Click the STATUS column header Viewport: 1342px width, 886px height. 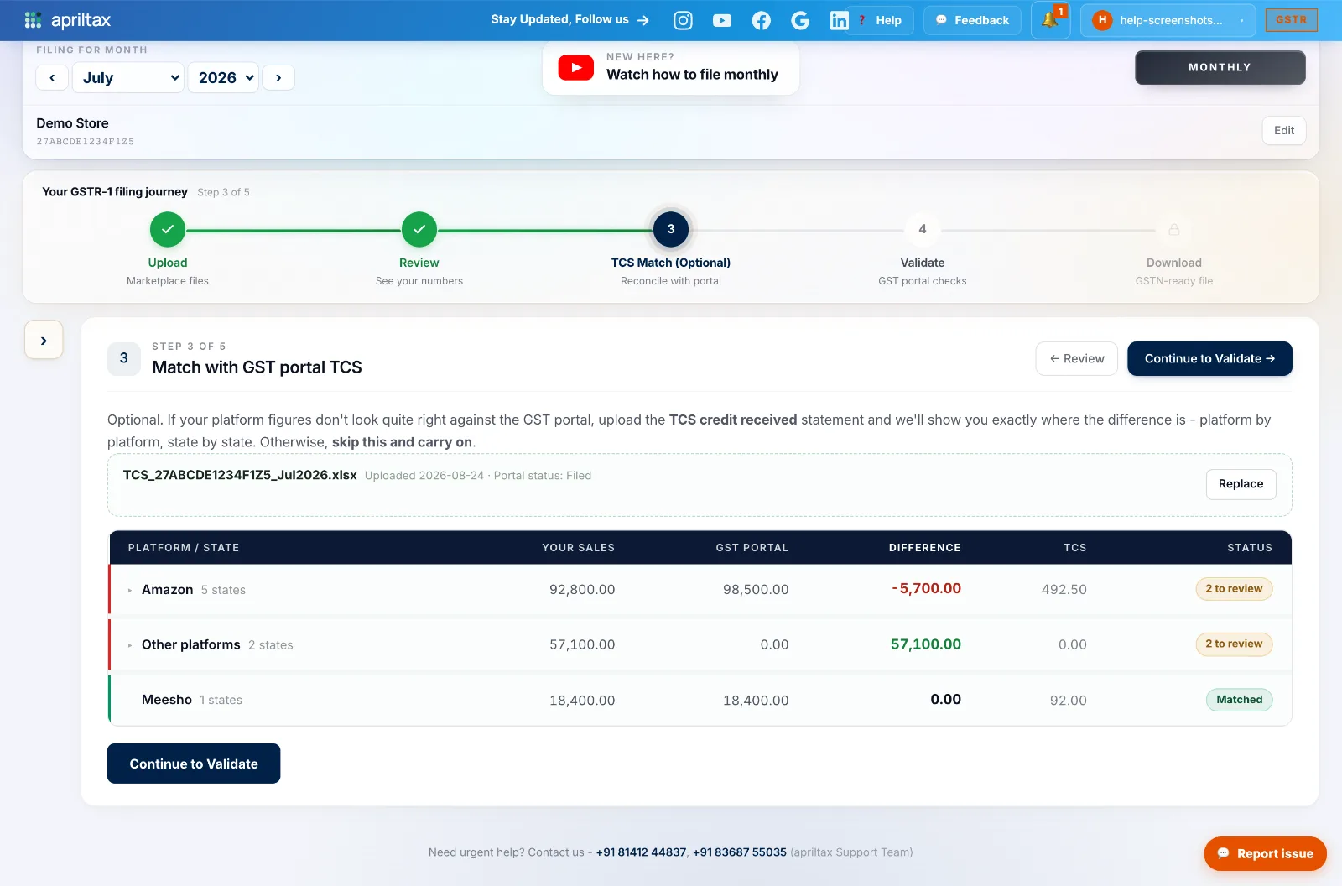click(x=1250, y=548)
